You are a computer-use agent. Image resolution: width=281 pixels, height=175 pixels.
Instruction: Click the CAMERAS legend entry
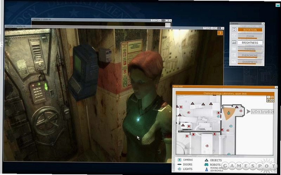click(185, 160)
